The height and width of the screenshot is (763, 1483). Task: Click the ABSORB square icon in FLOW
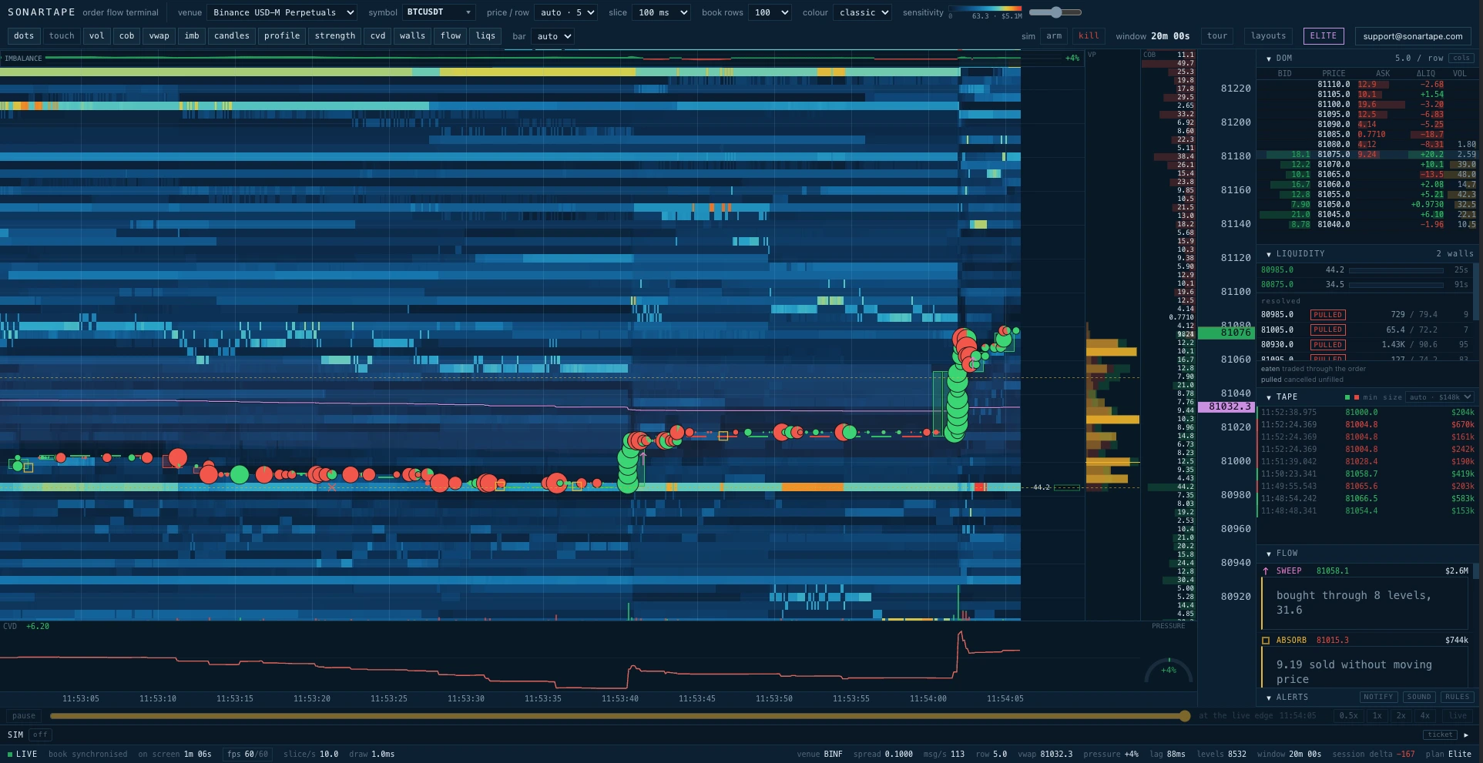click(1266, 641)
